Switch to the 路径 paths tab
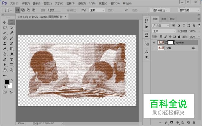Screen dimensions: 202x126 pyautogui.click(x=172, y=19)
